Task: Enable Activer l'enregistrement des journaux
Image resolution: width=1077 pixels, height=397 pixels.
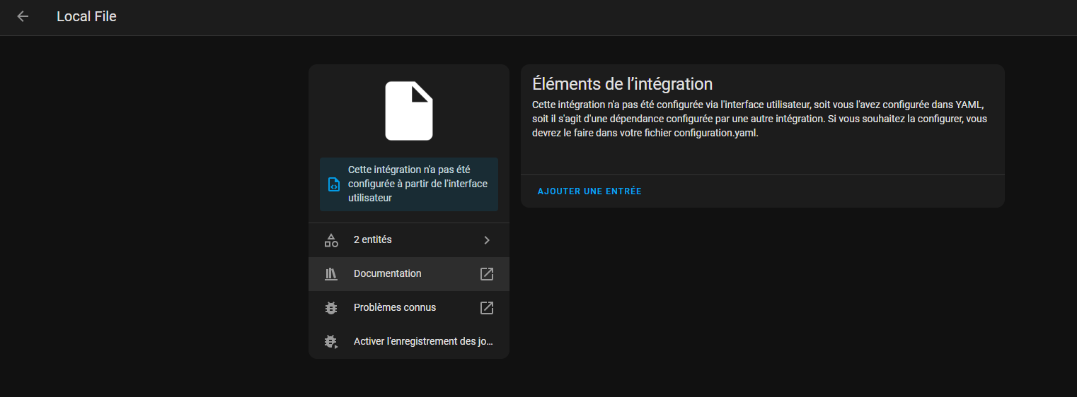Action: coord(409,342)
